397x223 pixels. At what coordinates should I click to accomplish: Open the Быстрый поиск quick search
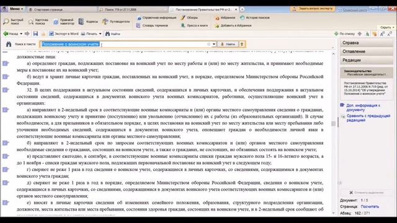(13, 22)
